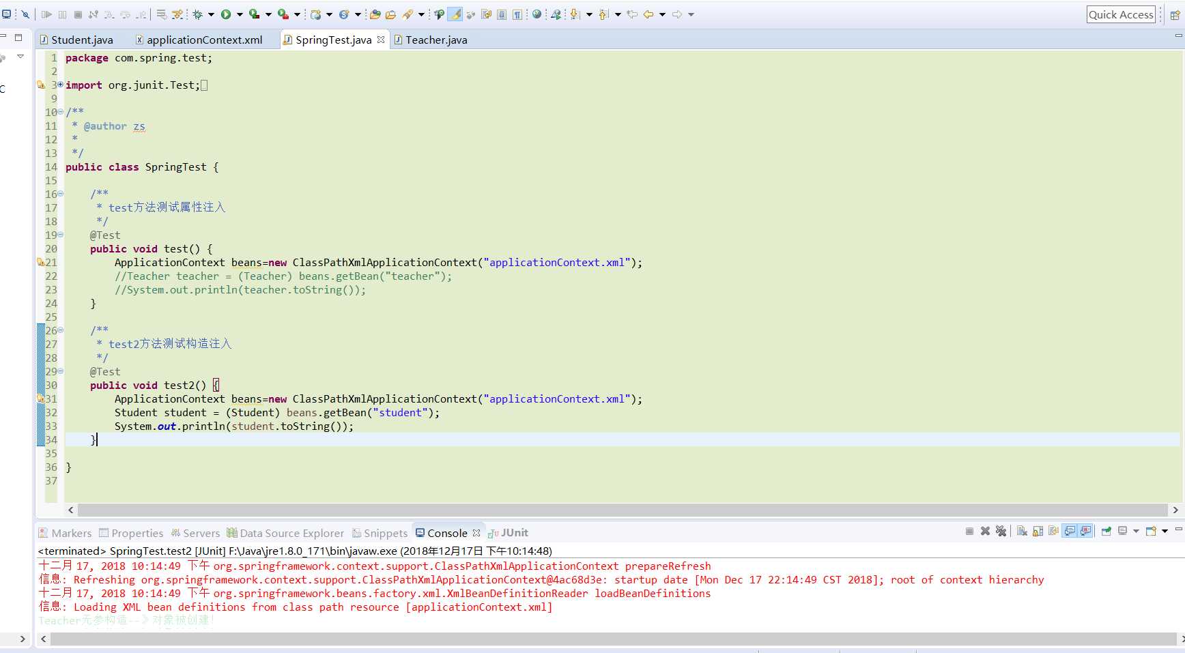Close the Console view tab
This screenshot has width=1185, height=653.
[x=476, y=533]
